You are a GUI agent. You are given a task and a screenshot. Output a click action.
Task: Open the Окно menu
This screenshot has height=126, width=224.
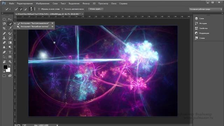point(114,3)
